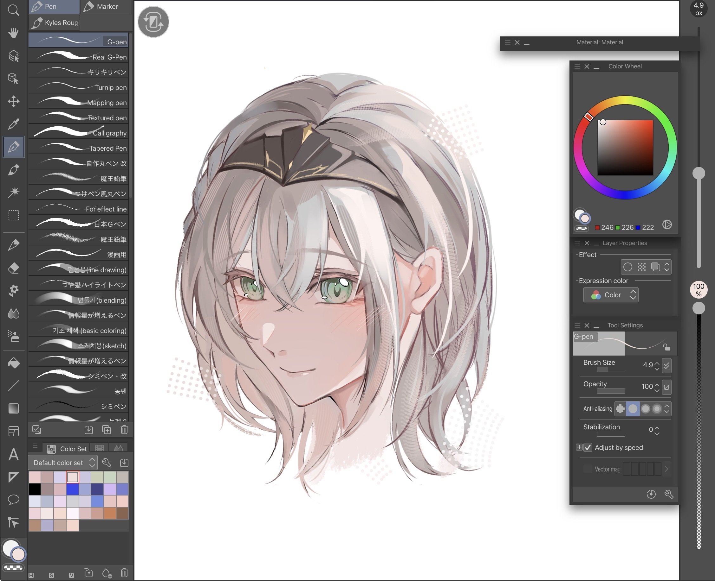Select the Eraser tool
Viewport: 715px width, 581px height.
(x=13, y=268)
